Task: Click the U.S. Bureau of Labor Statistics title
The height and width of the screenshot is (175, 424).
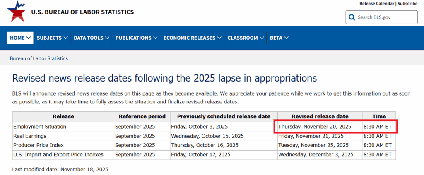Action: pyautogui.click(x=82, y=12)
